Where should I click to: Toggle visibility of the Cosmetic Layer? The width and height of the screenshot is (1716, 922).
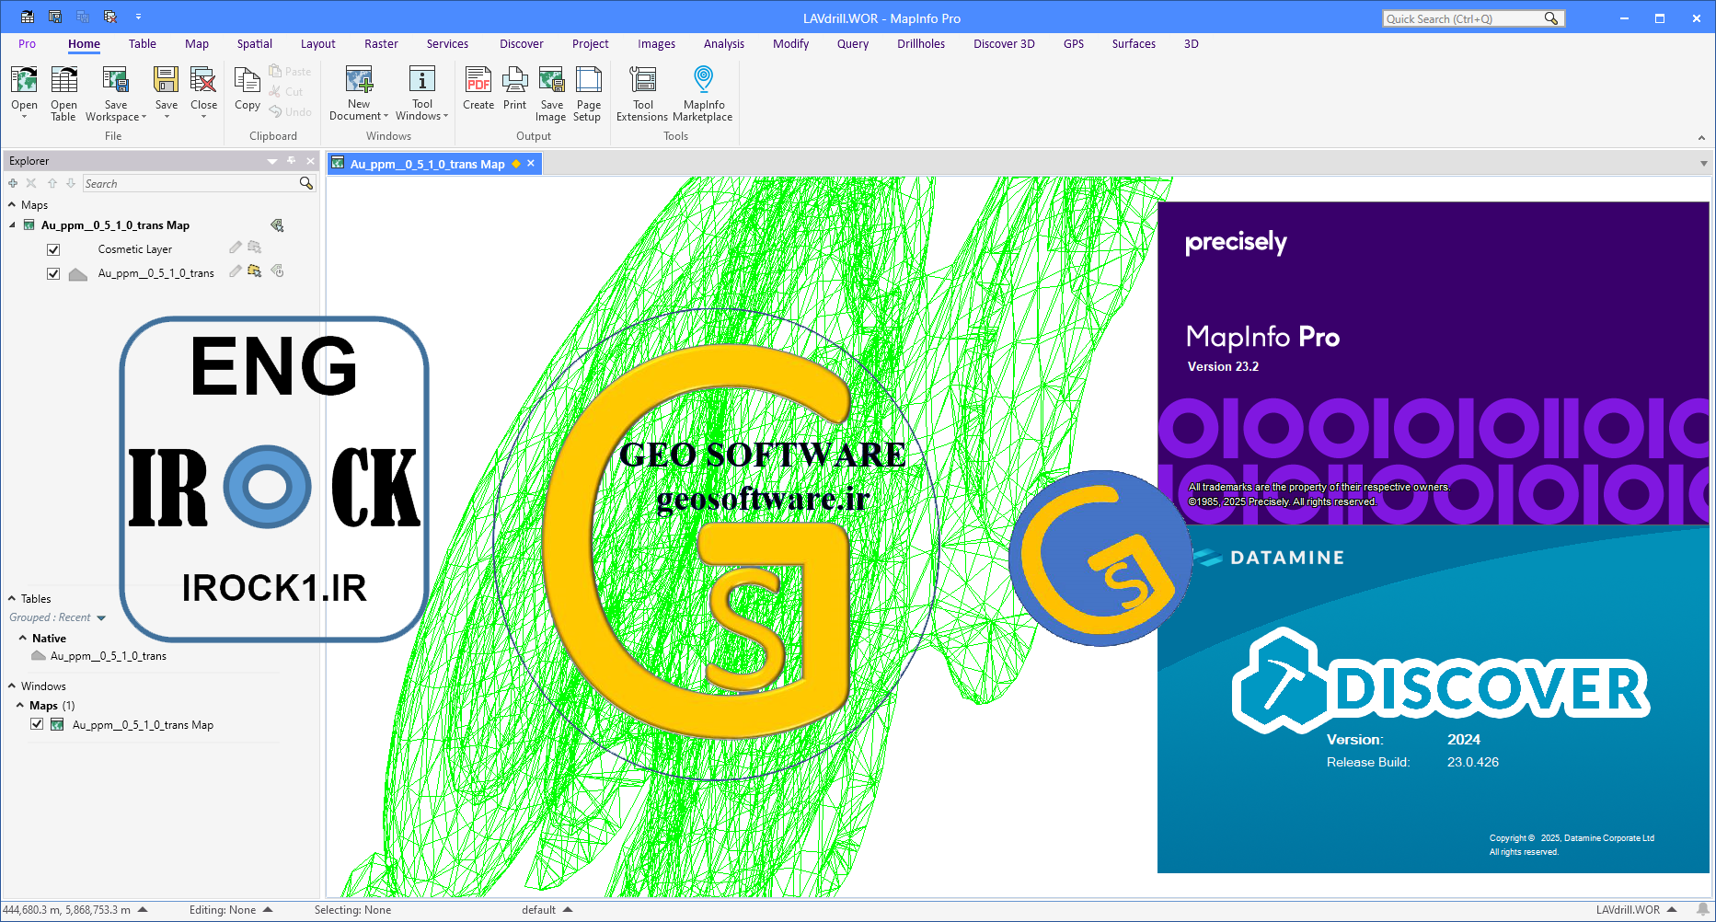coord(53,249)
